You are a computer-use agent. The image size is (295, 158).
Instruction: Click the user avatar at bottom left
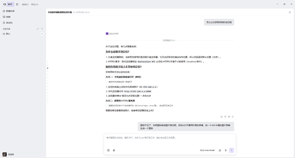tap(5, 155)
